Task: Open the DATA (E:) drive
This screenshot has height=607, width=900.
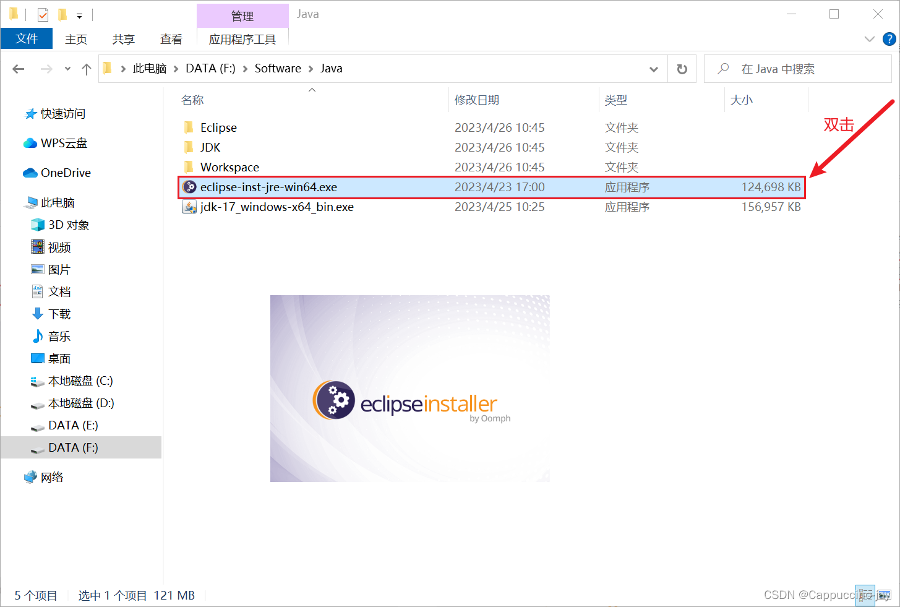Action: coord(73,425)
